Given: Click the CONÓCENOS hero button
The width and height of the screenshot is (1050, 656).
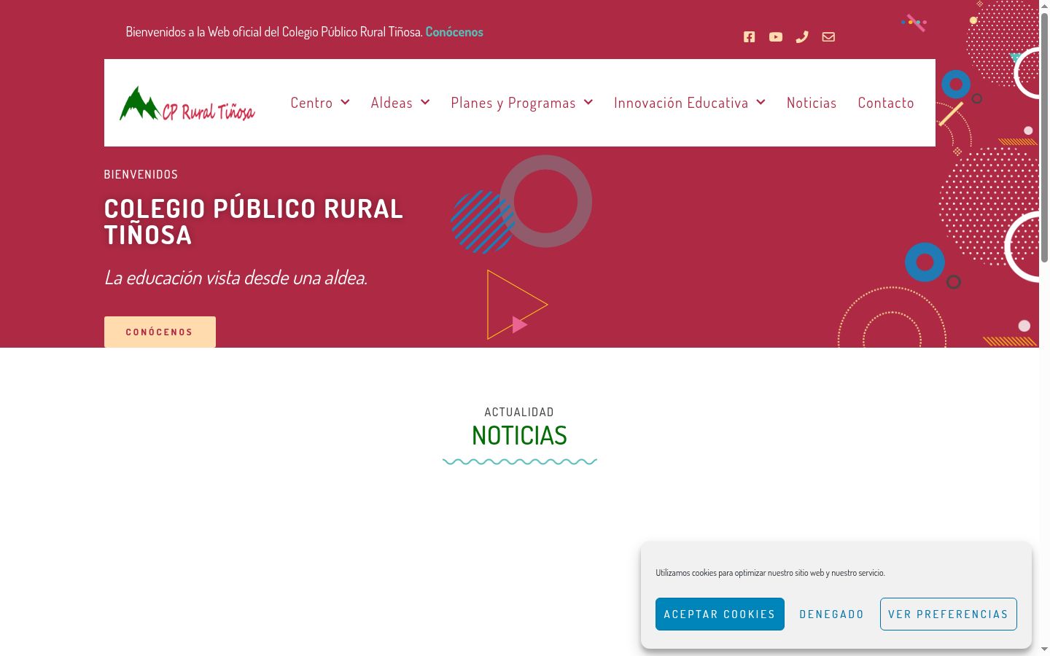Looking at the screenshot, I should (160, 332).
